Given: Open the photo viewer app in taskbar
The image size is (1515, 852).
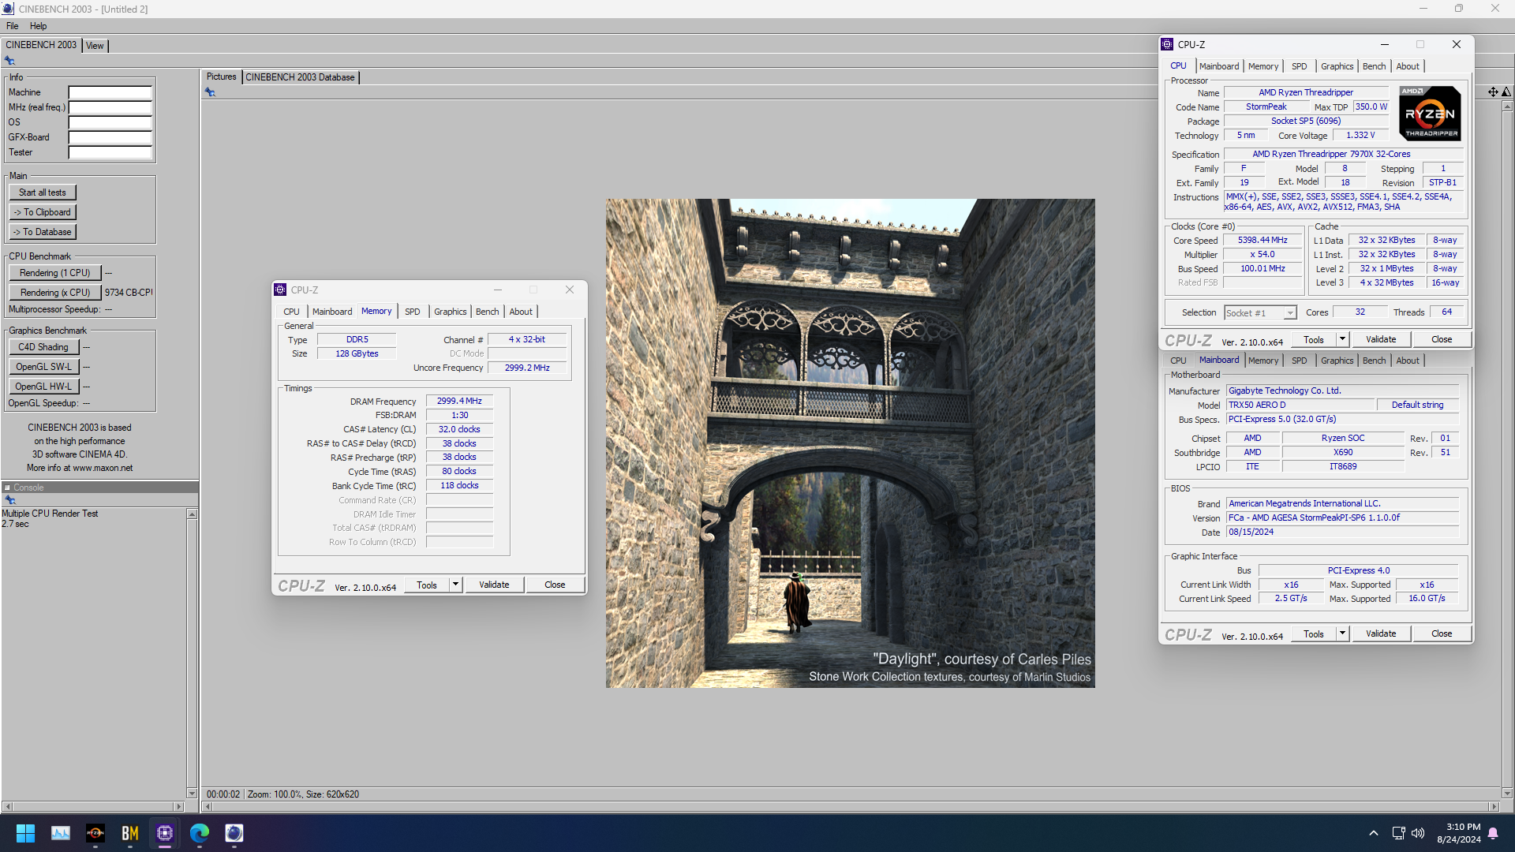Looking at the screenshot, I should click(61, 833).
